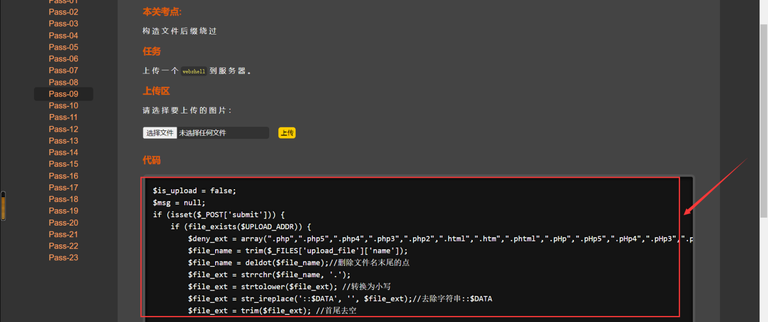Navigate to Pass-23
The image size is (768, 322).
click(x=64, y=258)
